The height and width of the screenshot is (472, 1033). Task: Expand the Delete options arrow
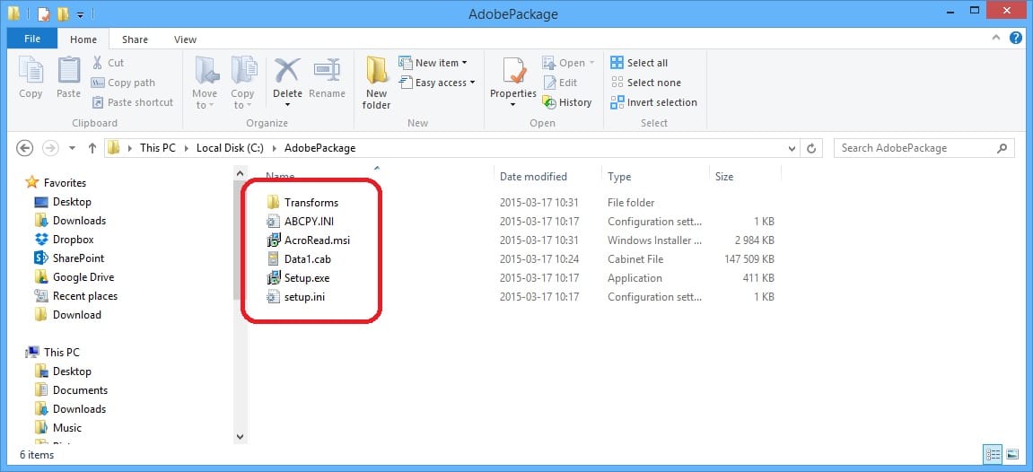click(x=287, y=105)
